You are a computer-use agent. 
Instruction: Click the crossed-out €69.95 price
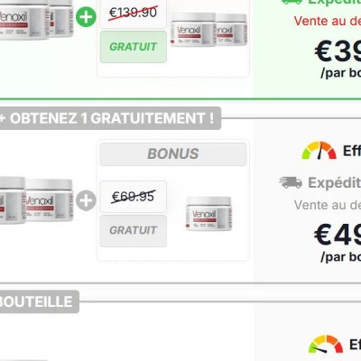134,197
